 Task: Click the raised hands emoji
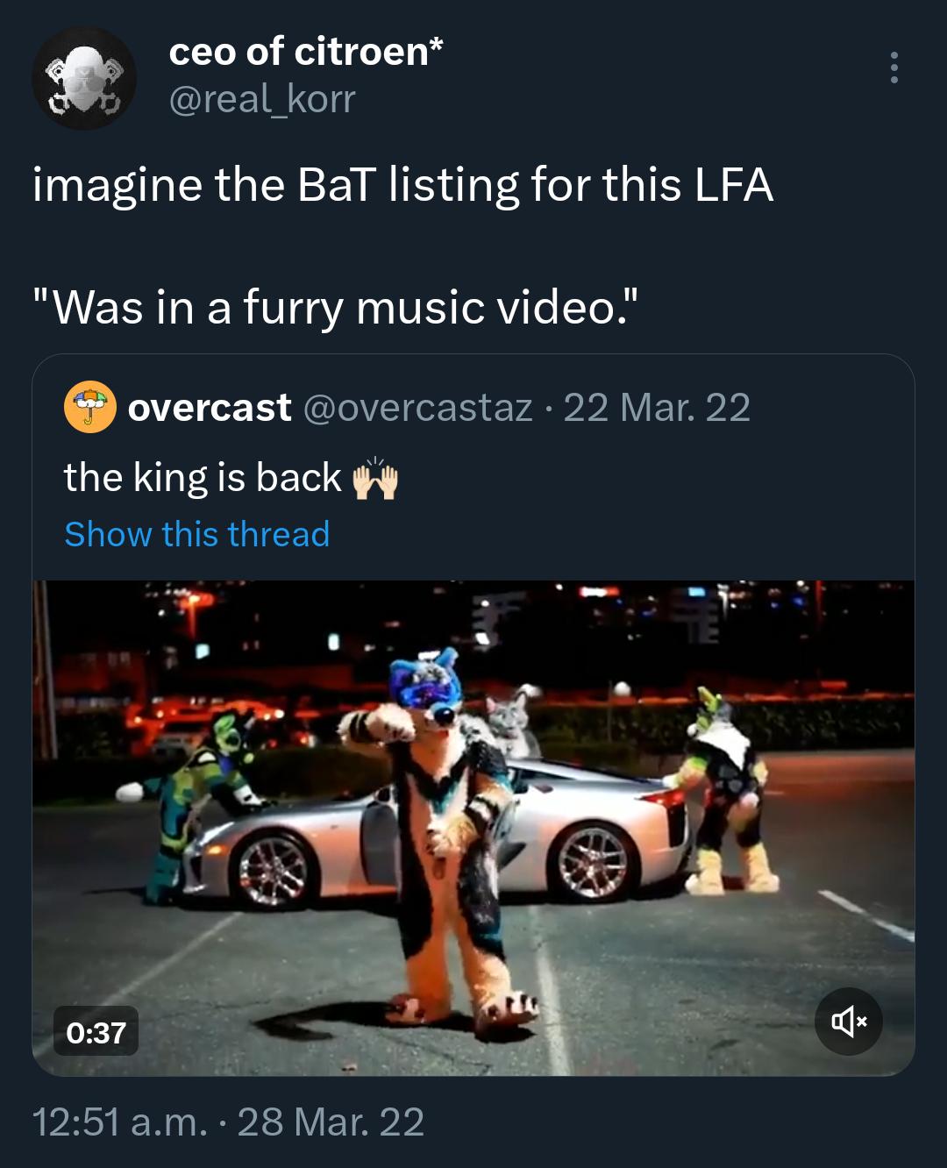[x=375, y=479]
